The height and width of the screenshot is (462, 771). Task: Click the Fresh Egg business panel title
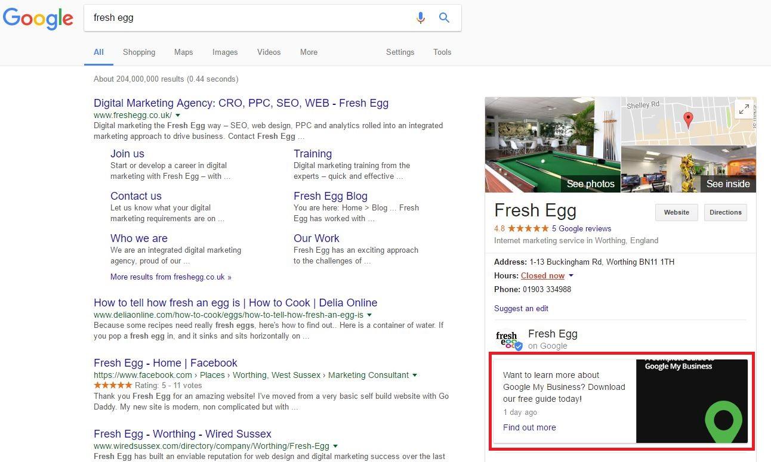tap(535, 211)
